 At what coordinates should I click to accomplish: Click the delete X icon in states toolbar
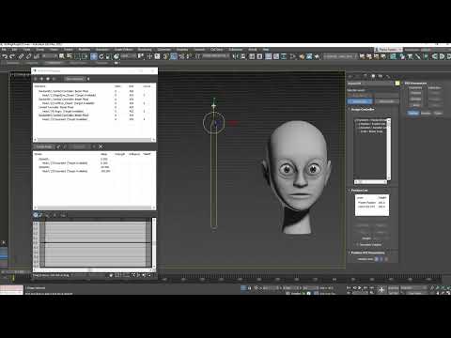click(x=101, y=146)
